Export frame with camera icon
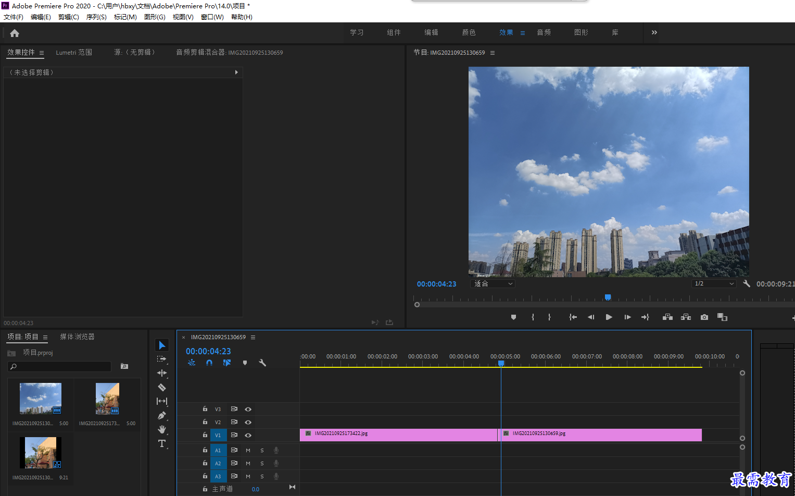 click(704, 317)
